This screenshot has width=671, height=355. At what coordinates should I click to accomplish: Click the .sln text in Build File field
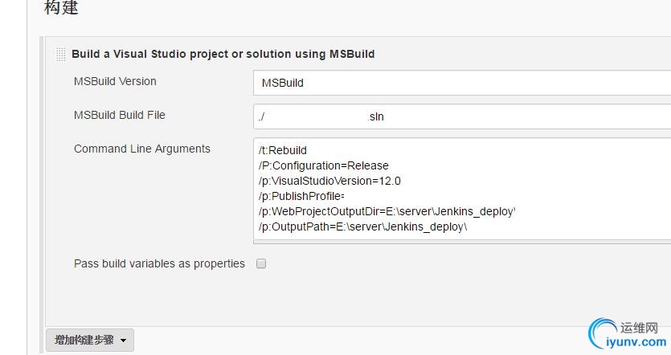point(376,116)
